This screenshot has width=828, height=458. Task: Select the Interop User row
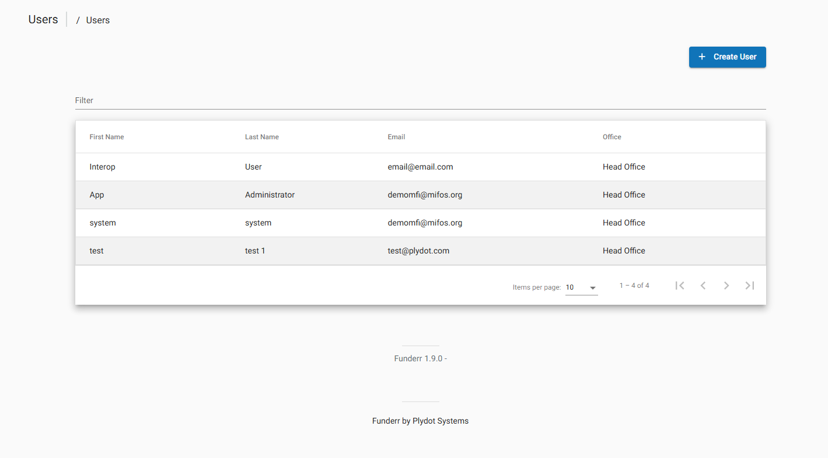coord(233,167)
